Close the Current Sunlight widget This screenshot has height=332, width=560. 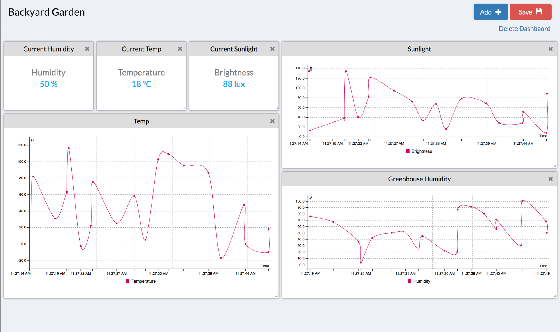coord(272,49)
